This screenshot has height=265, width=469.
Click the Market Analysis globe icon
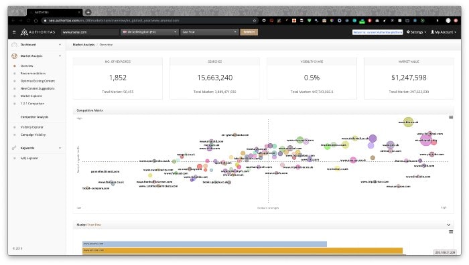(14, 56)
